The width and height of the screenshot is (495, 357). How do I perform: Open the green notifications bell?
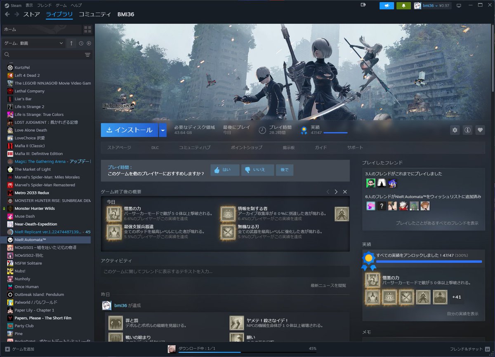tap(403, 6)
